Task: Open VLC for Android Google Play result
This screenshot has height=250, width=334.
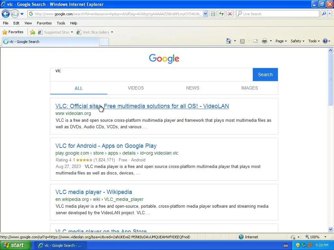Action: tap(106, 146)
